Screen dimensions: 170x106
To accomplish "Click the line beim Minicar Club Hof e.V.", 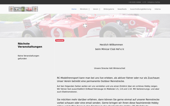I will pos(110,49).
